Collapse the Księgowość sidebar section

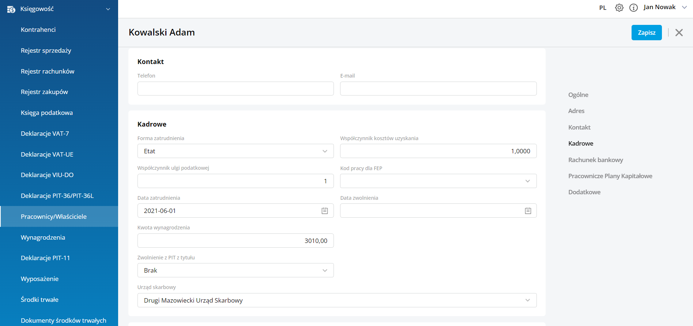coord(108,9)
